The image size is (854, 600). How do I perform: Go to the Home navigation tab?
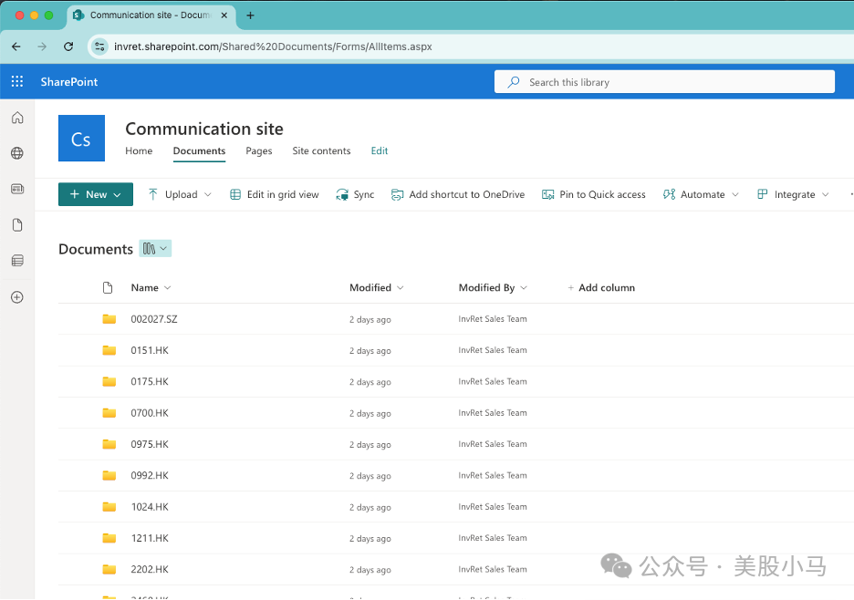click(139, 150)
